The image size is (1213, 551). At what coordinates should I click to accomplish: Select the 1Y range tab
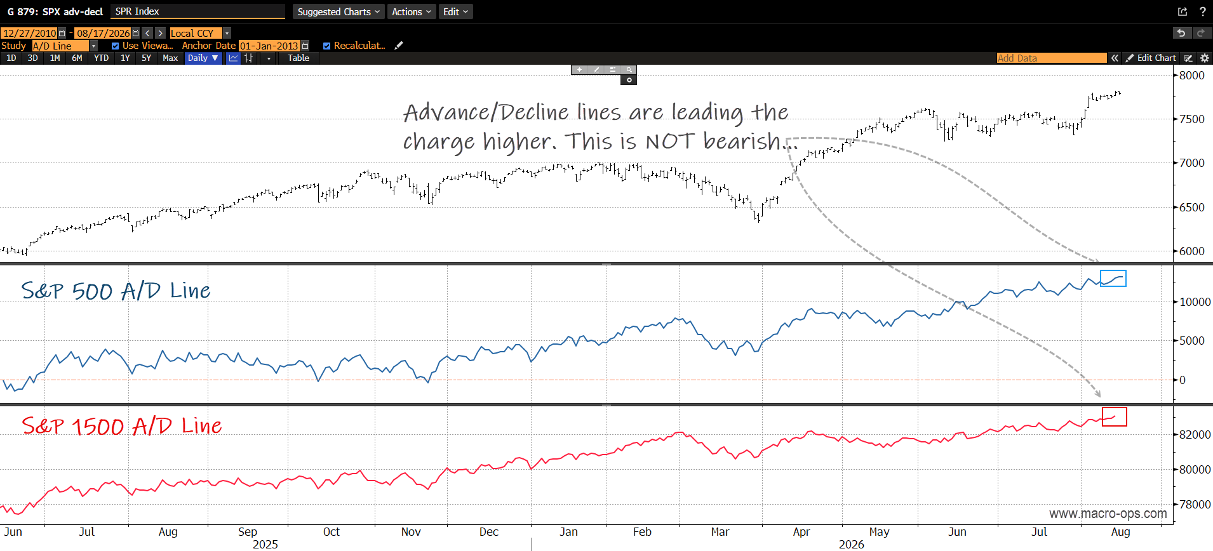125,58
